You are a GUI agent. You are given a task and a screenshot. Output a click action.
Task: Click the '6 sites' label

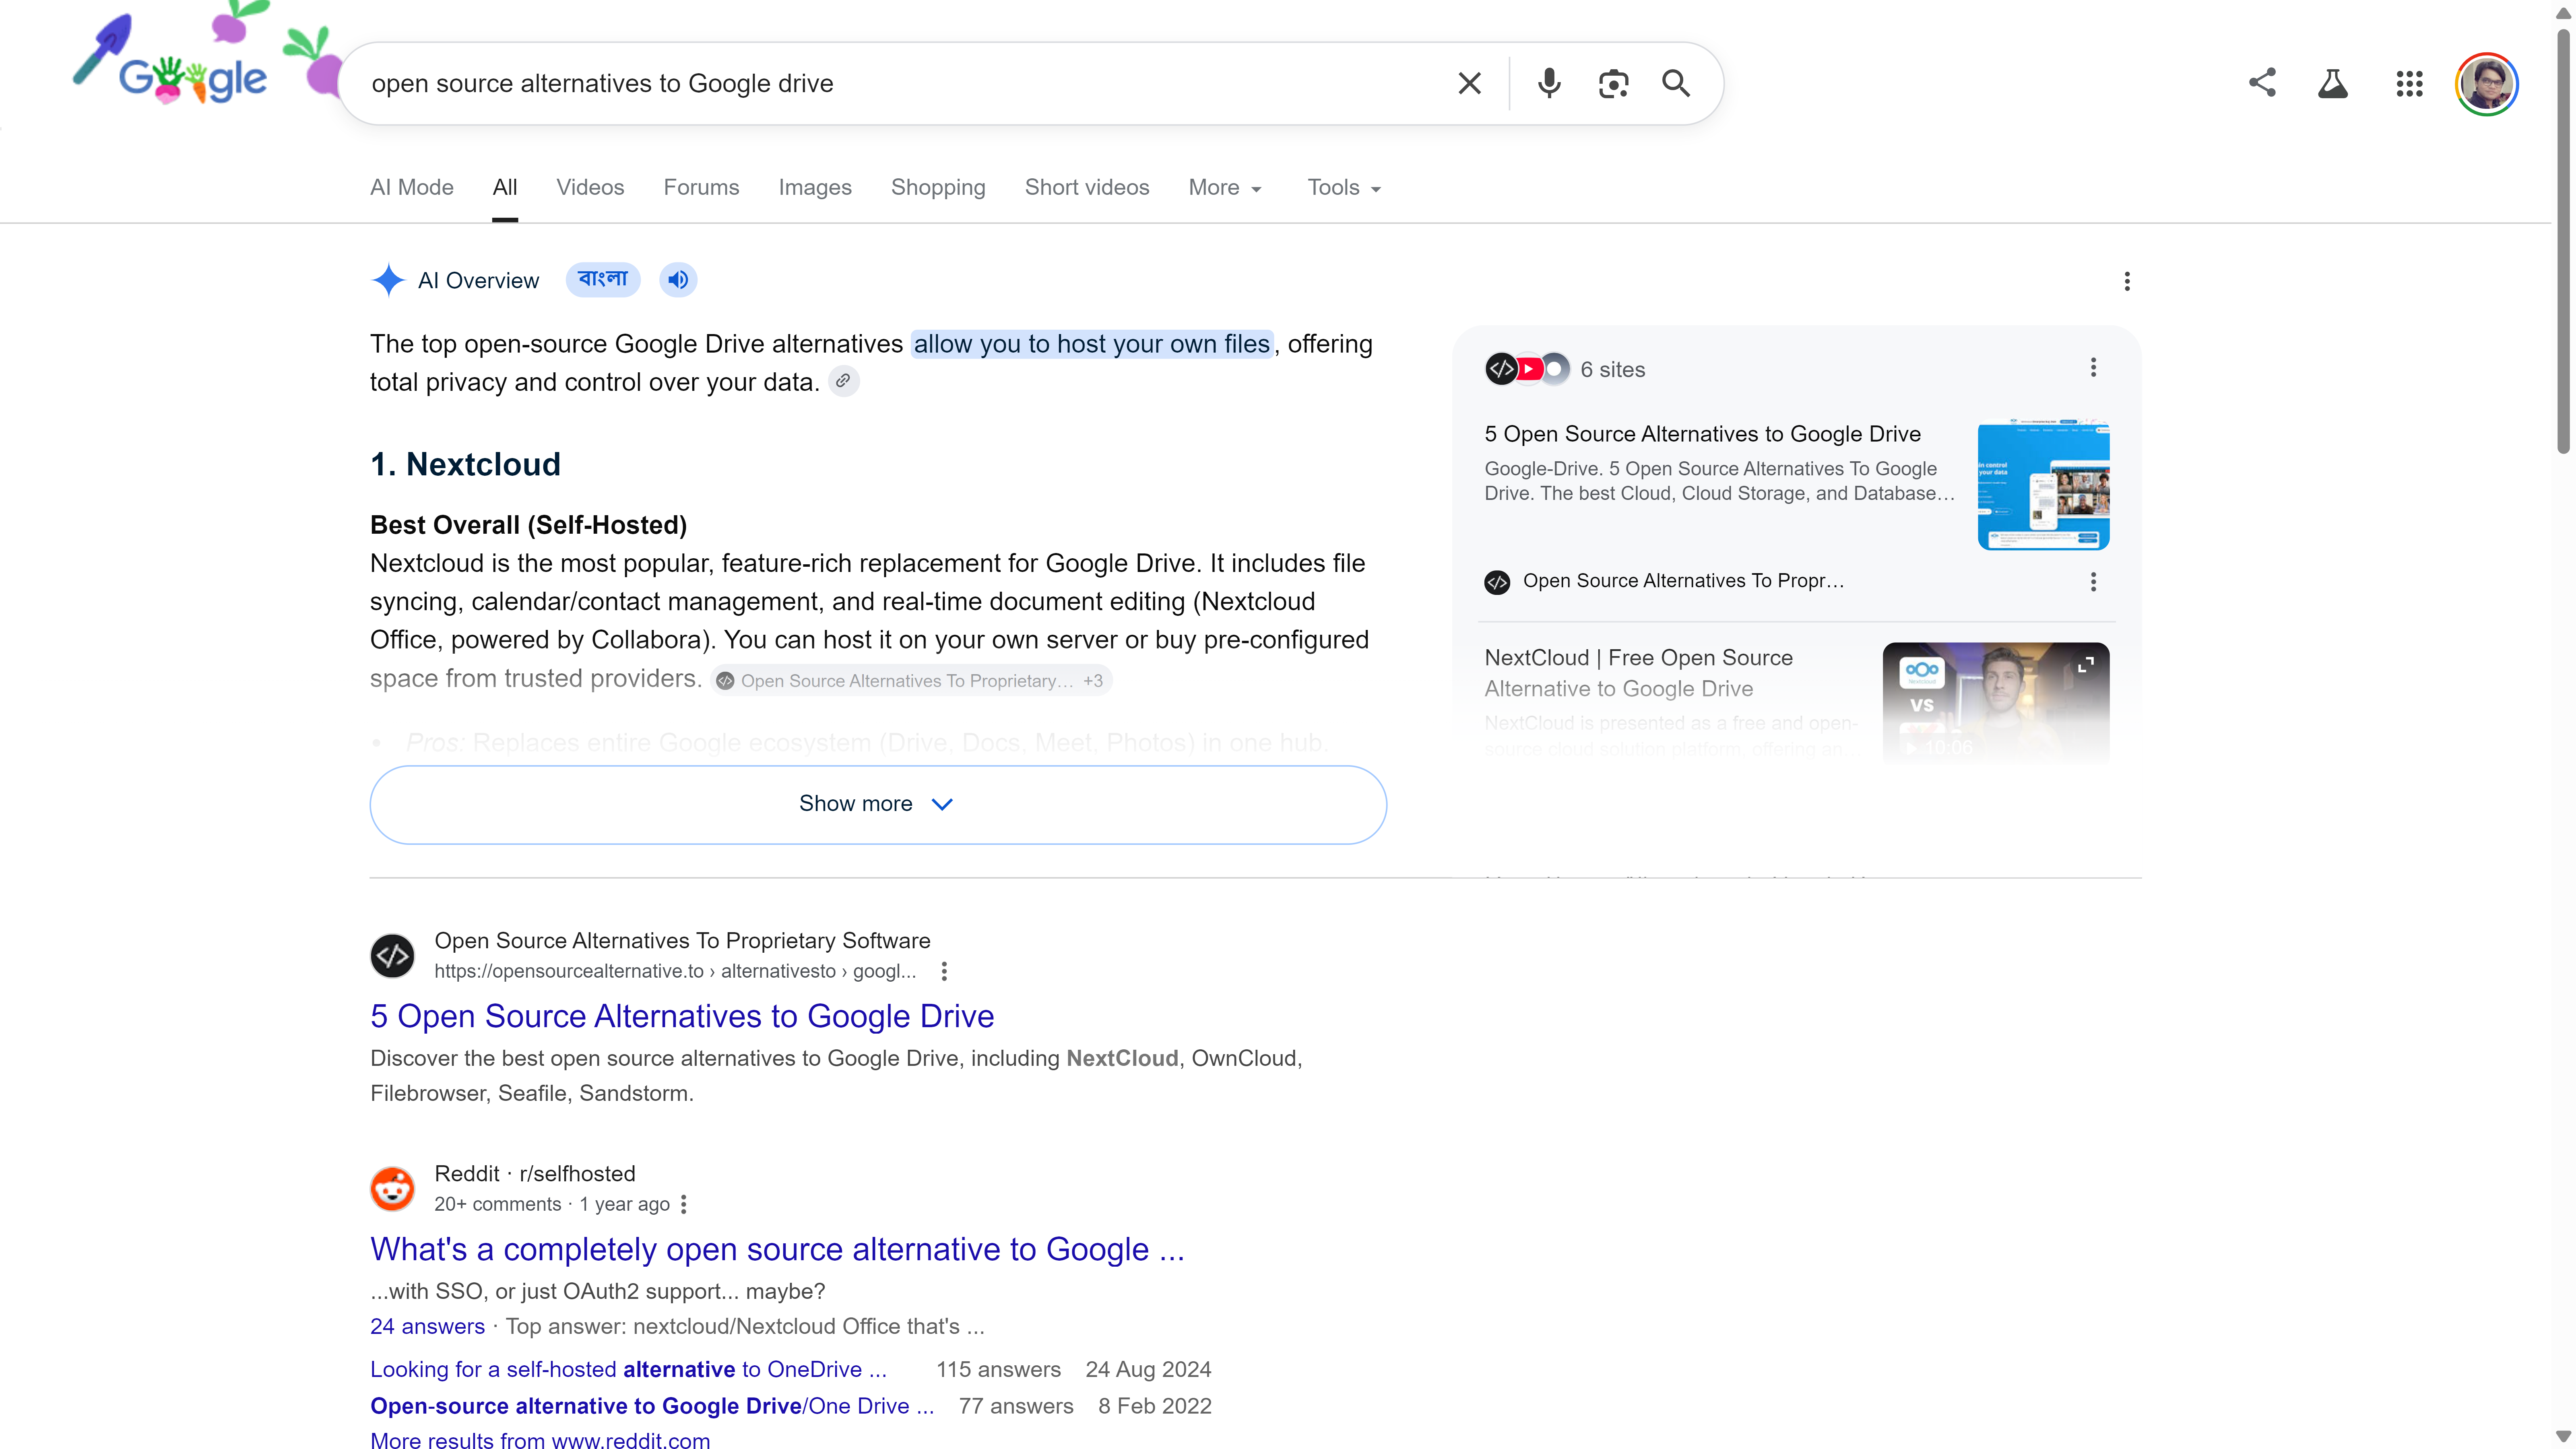[1612, 369]
